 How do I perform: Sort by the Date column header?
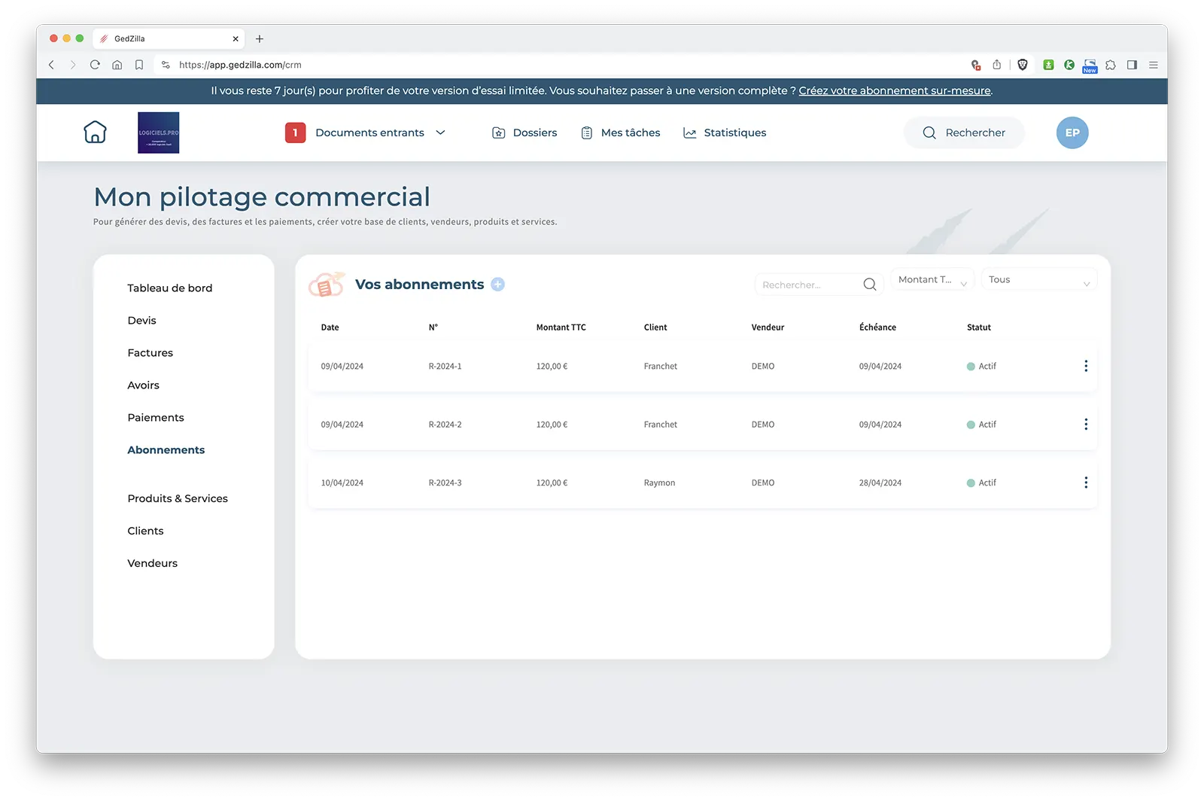(330, 327)
